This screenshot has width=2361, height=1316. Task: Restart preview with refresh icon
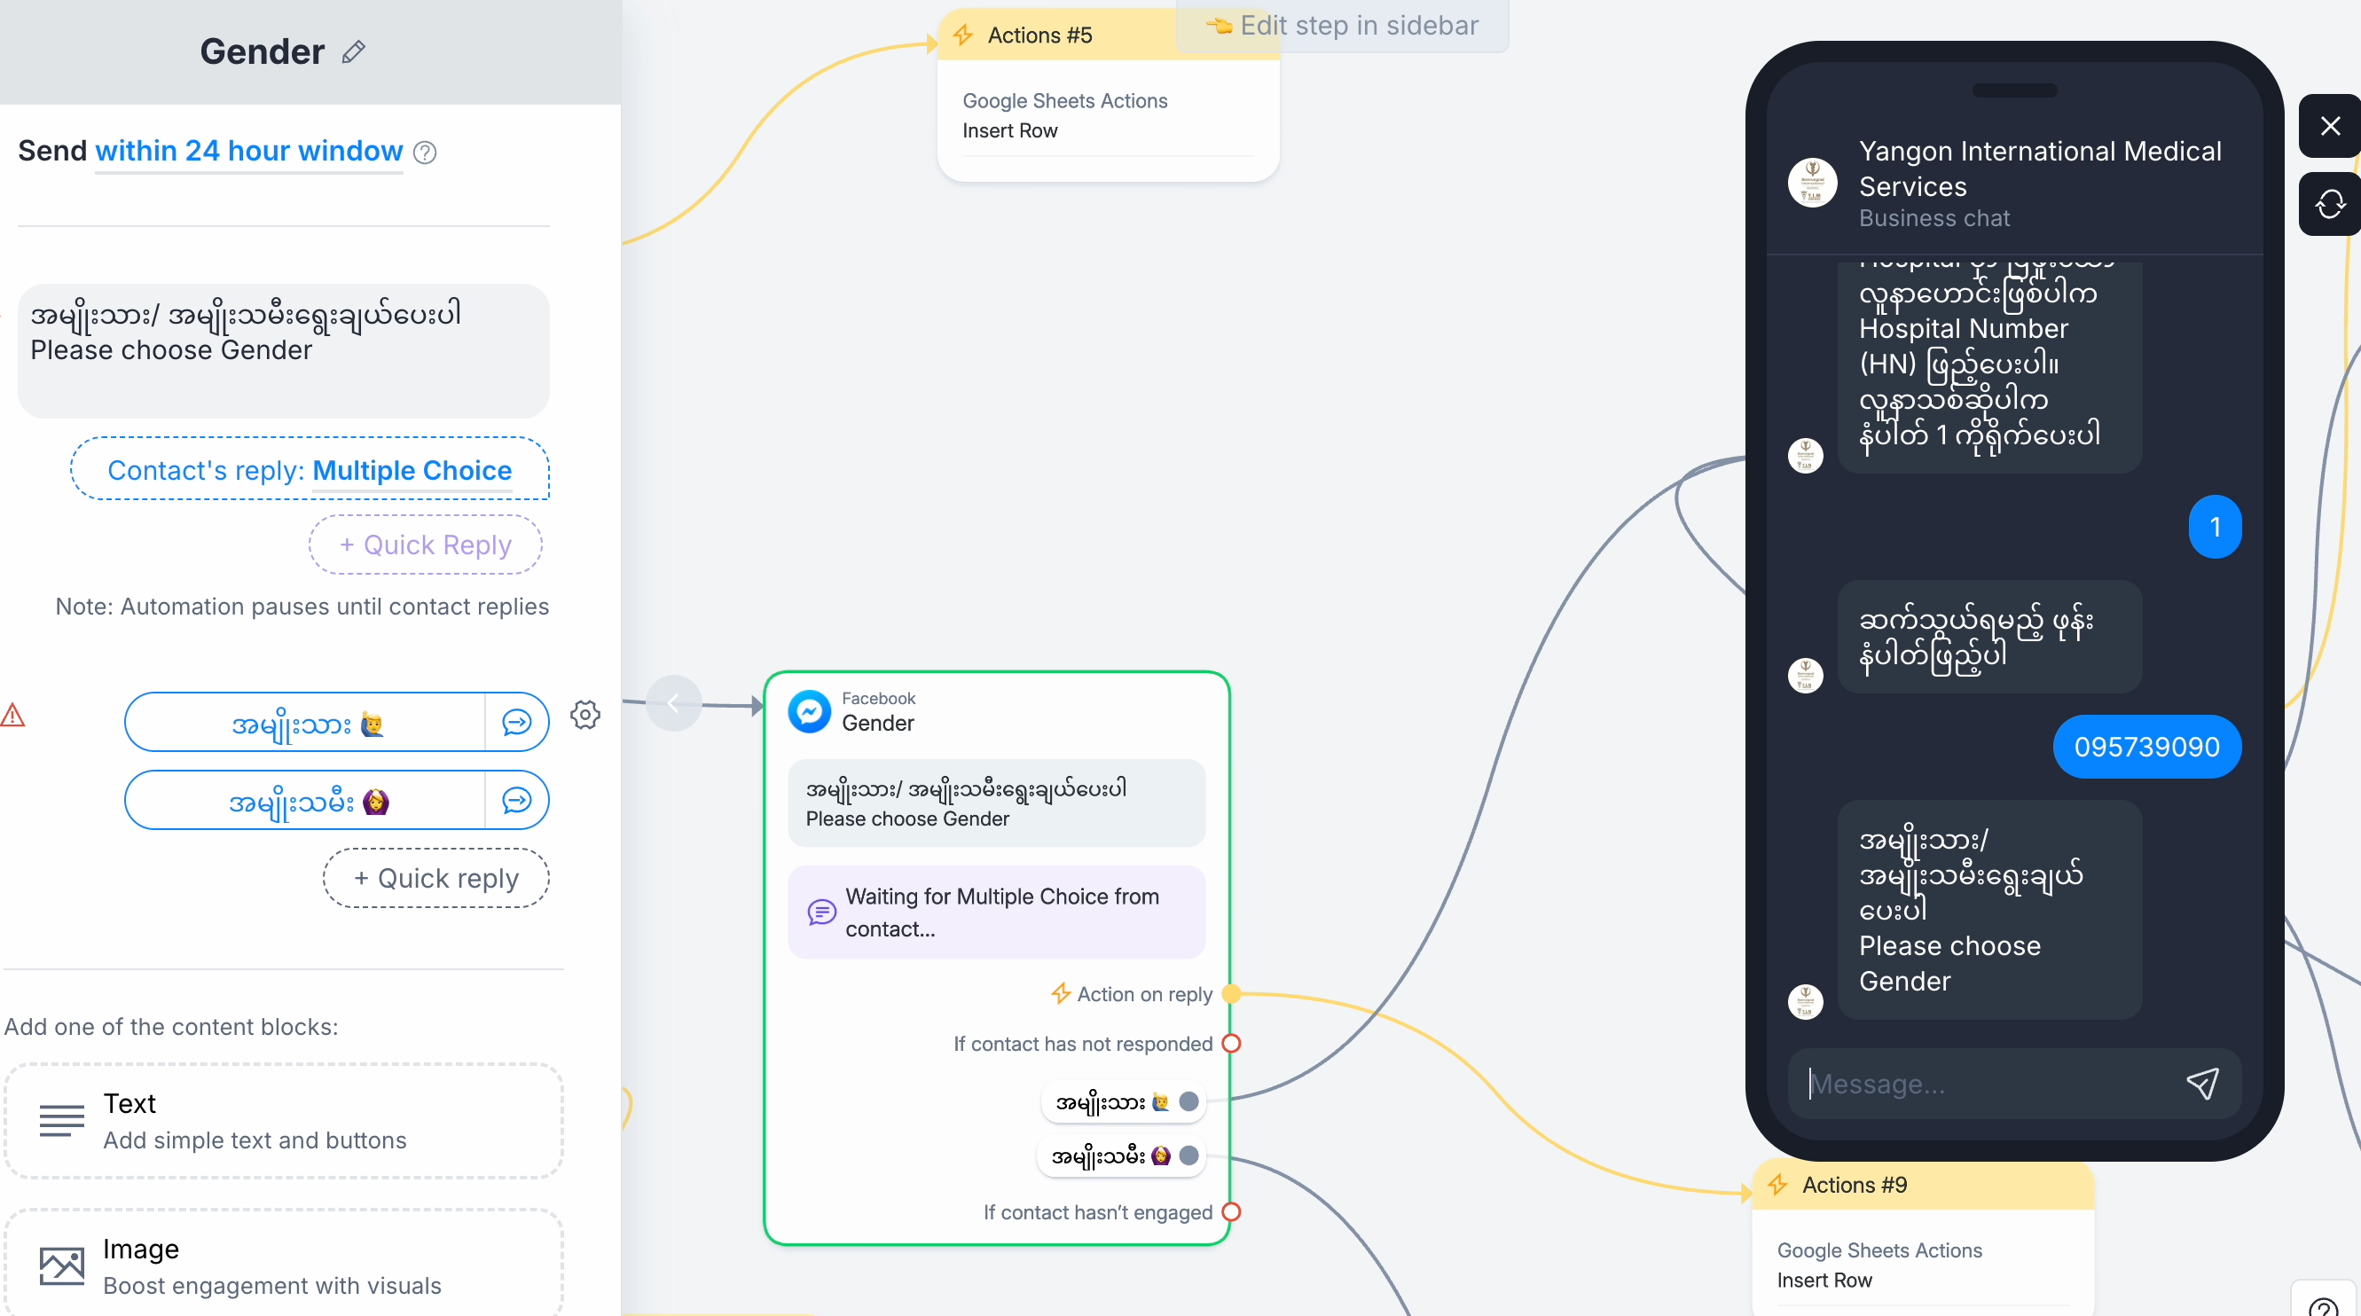click(x=2330, y=203)
